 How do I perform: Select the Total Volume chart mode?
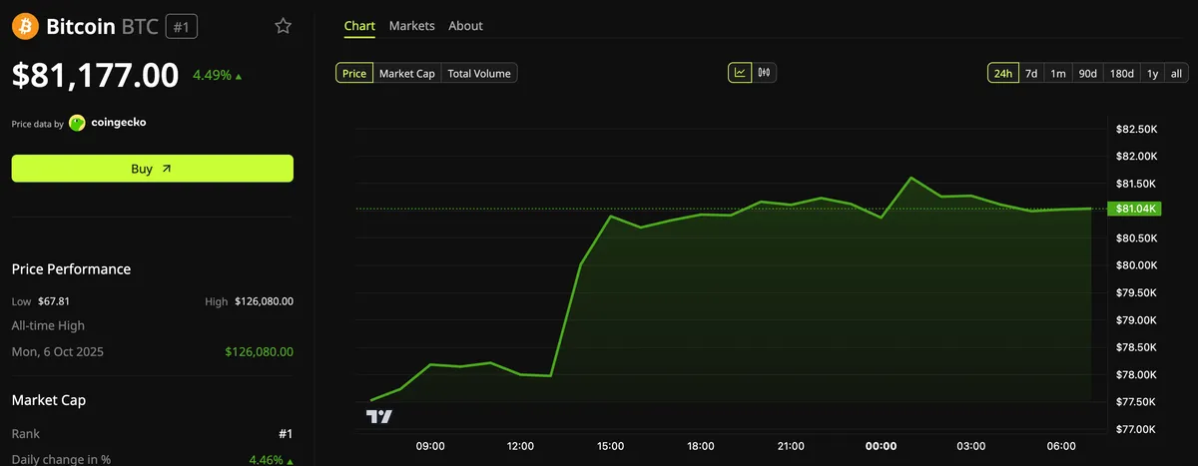(479, 73)
